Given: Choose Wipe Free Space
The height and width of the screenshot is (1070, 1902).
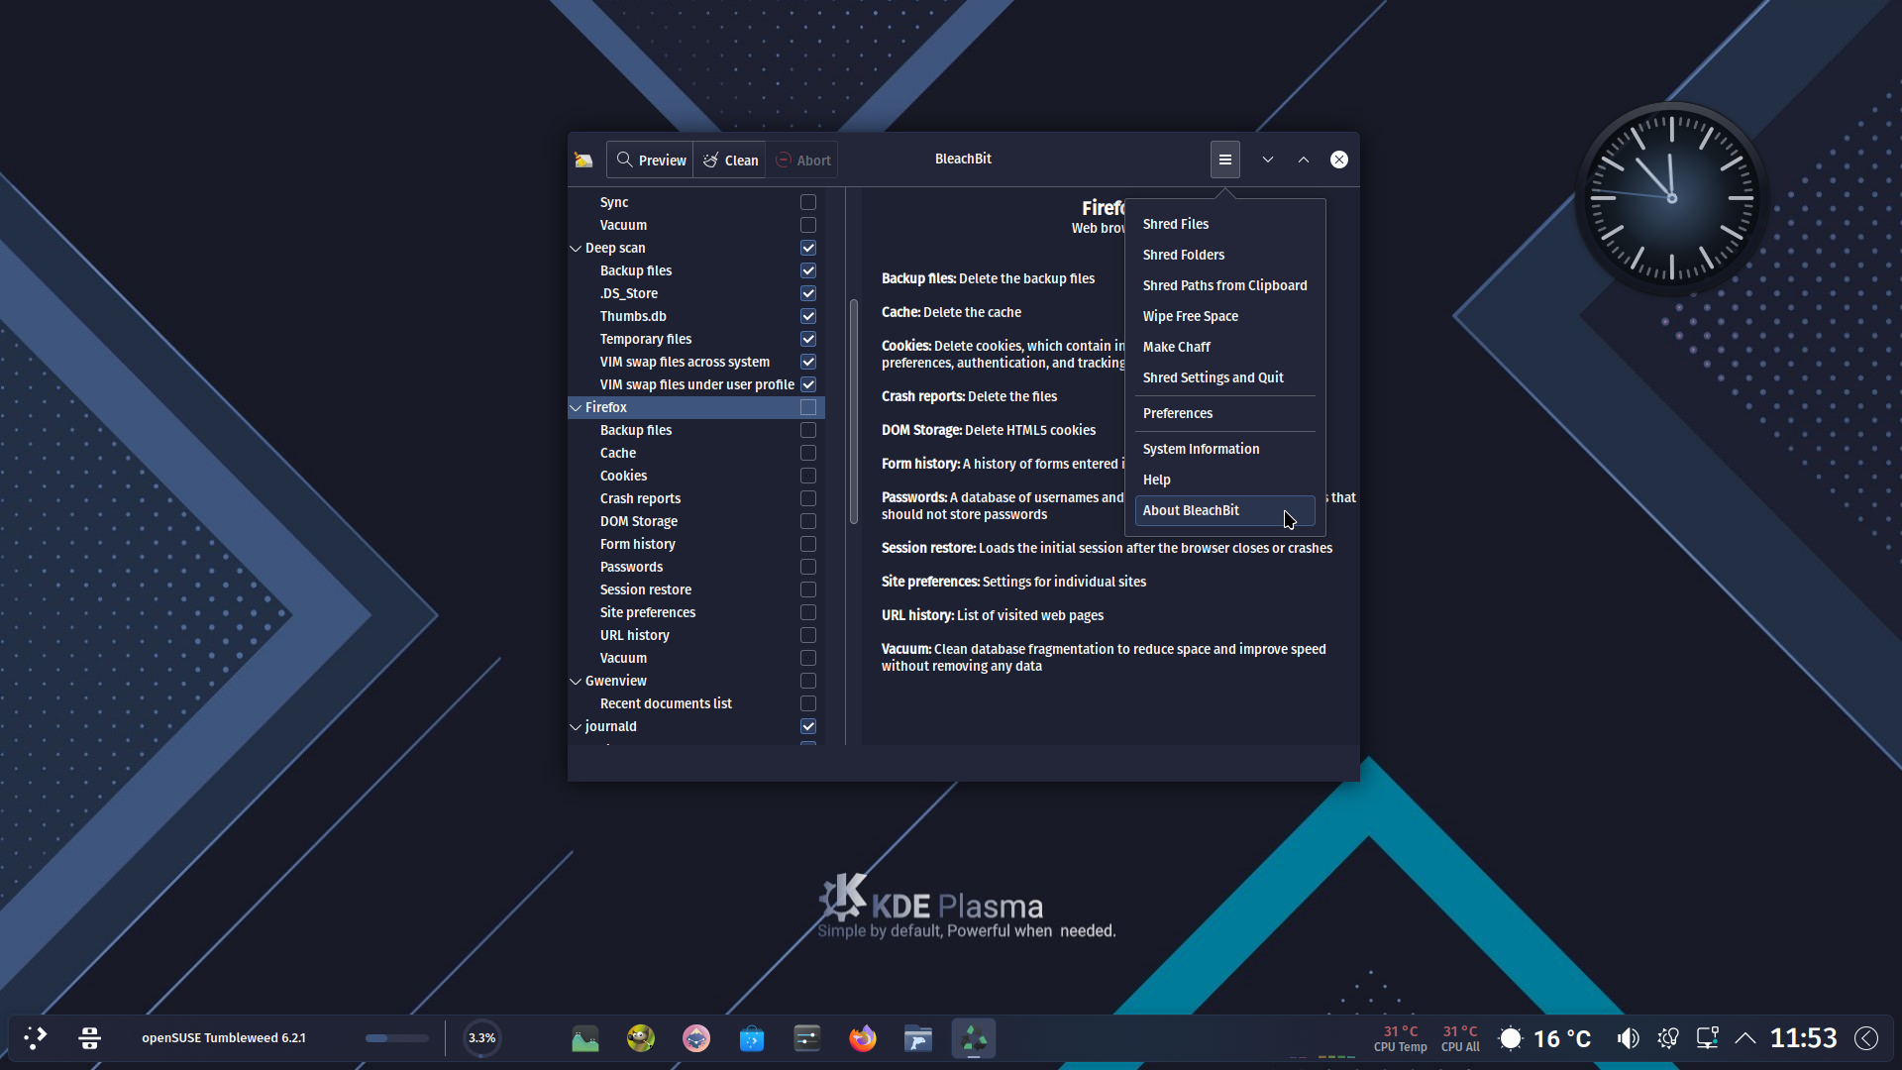Looking at the screenshot, I should click(x=1224, y=316).
